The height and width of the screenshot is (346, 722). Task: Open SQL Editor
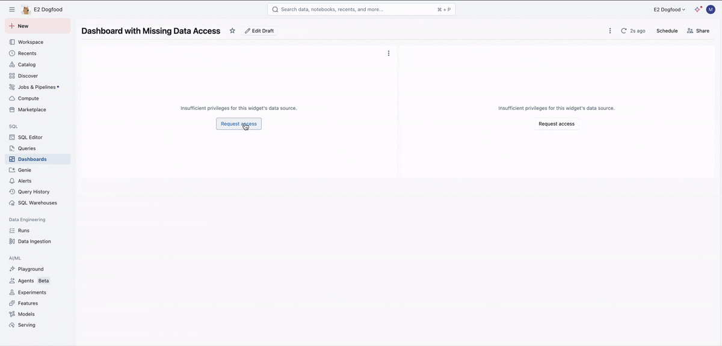click(x=37, y=137)
